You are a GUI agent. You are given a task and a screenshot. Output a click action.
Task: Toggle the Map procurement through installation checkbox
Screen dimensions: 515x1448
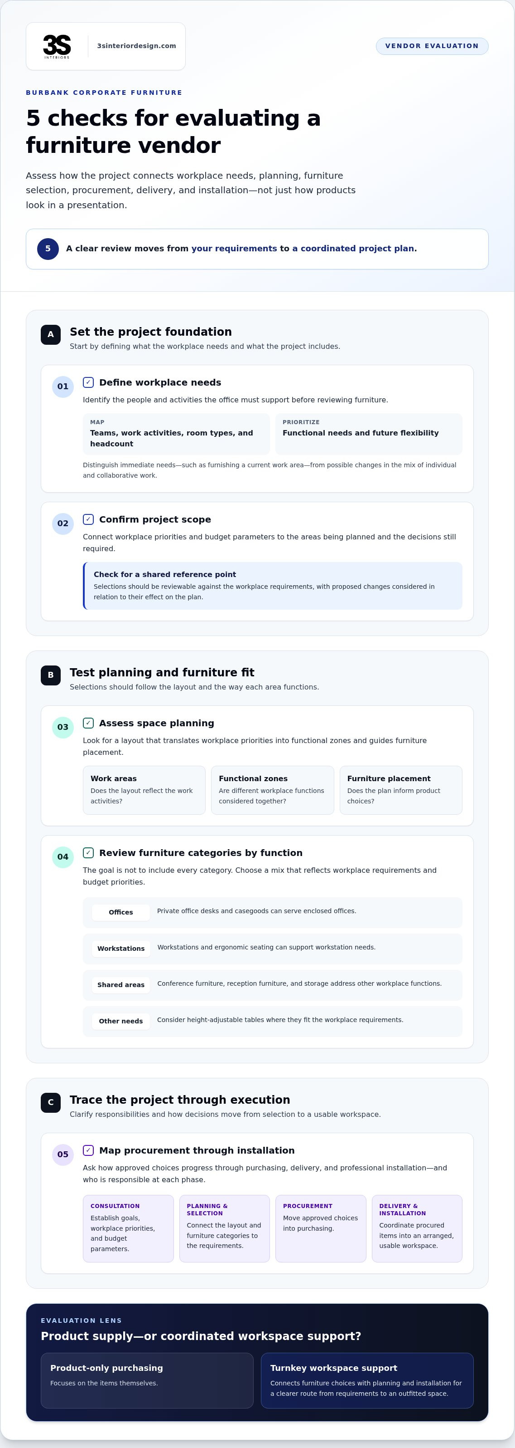click(x=88, y=1150)
